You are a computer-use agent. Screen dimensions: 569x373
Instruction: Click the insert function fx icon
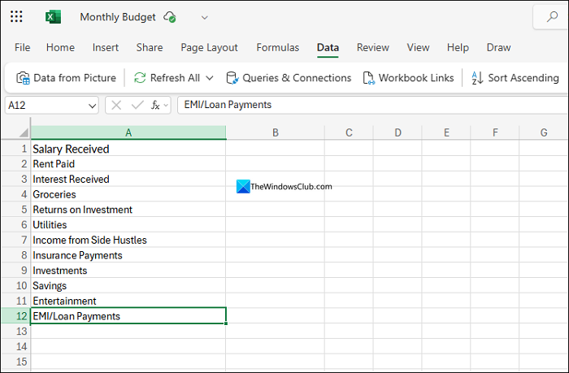coord(155,105)
